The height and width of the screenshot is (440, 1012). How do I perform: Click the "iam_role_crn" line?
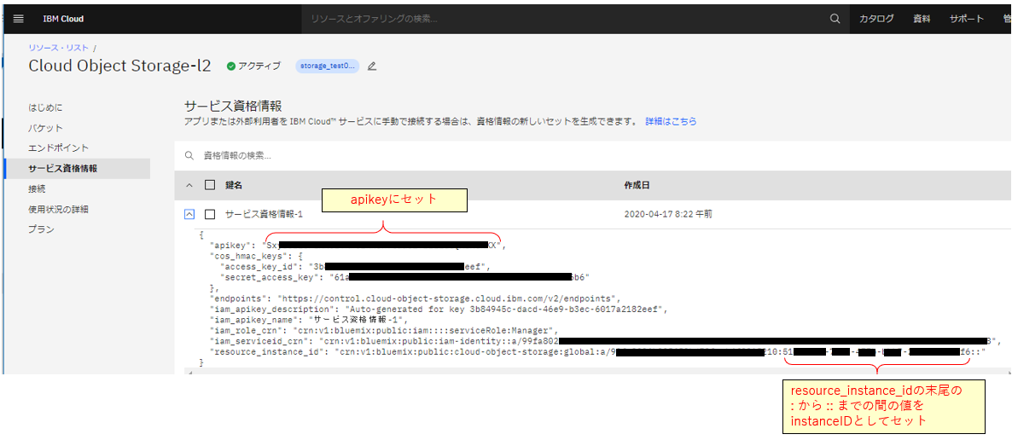(383, 330)
